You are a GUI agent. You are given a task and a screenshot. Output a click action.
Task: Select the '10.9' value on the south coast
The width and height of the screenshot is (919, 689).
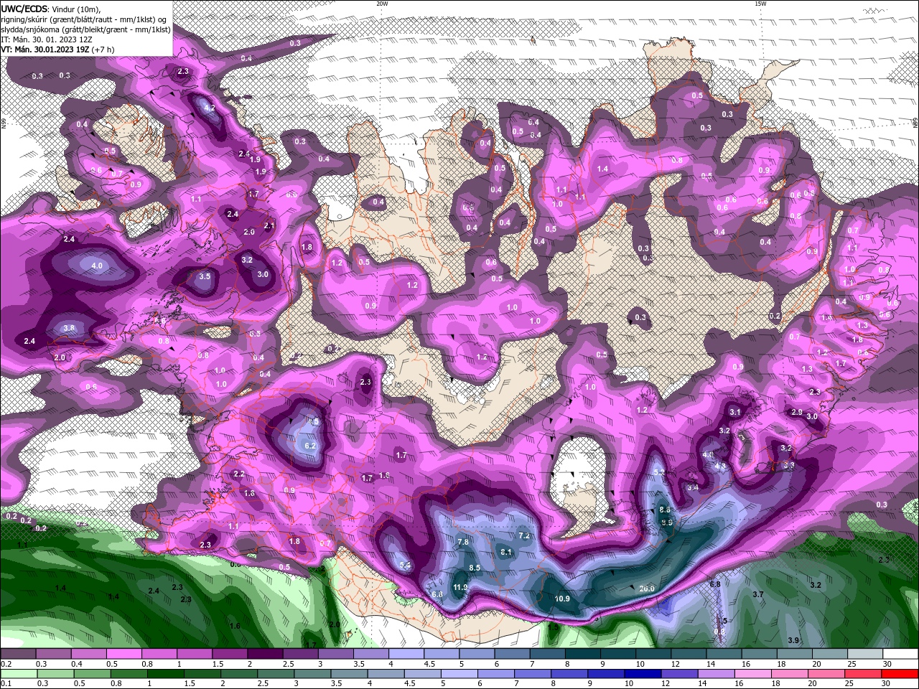[562, 599]
